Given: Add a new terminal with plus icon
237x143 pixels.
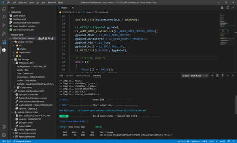Looking at the screenshot, I should point(212,76).
